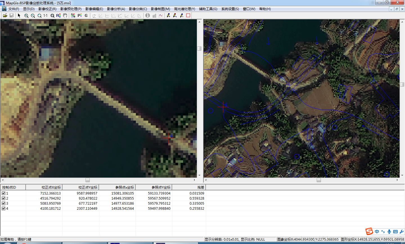Click the spectral curve chart icon
The width and height of the screenshot is (405, 244).
point(161,15)
